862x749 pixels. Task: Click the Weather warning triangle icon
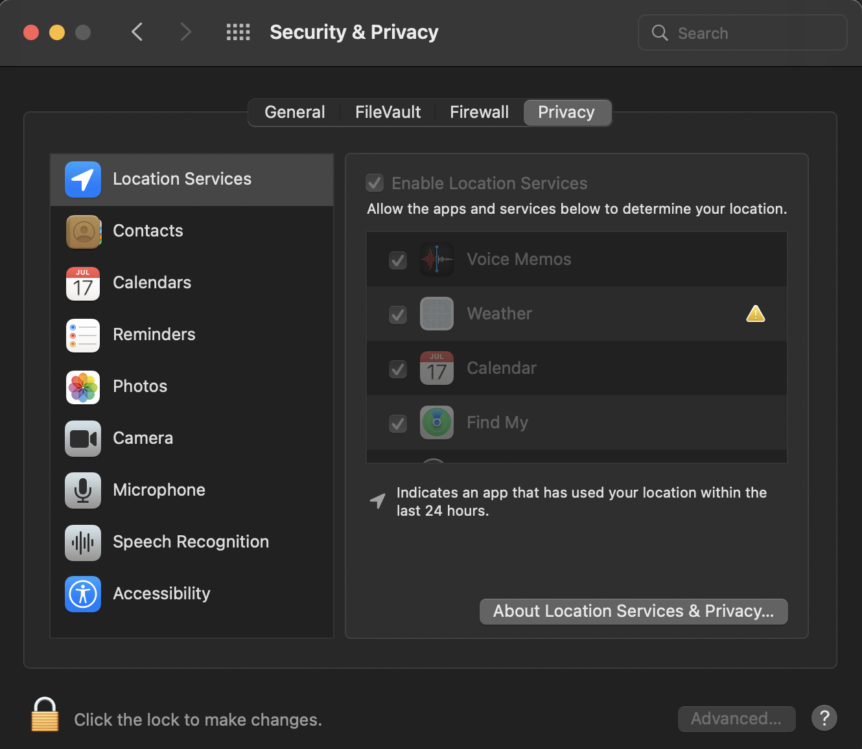(x=756, y=314)
